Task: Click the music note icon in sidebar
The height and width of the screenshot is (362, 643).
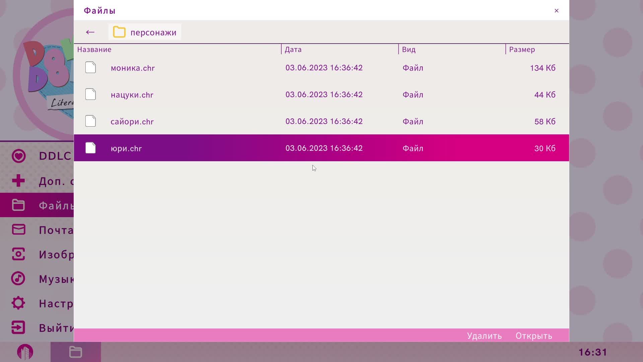Action: [x=18, y=279]
